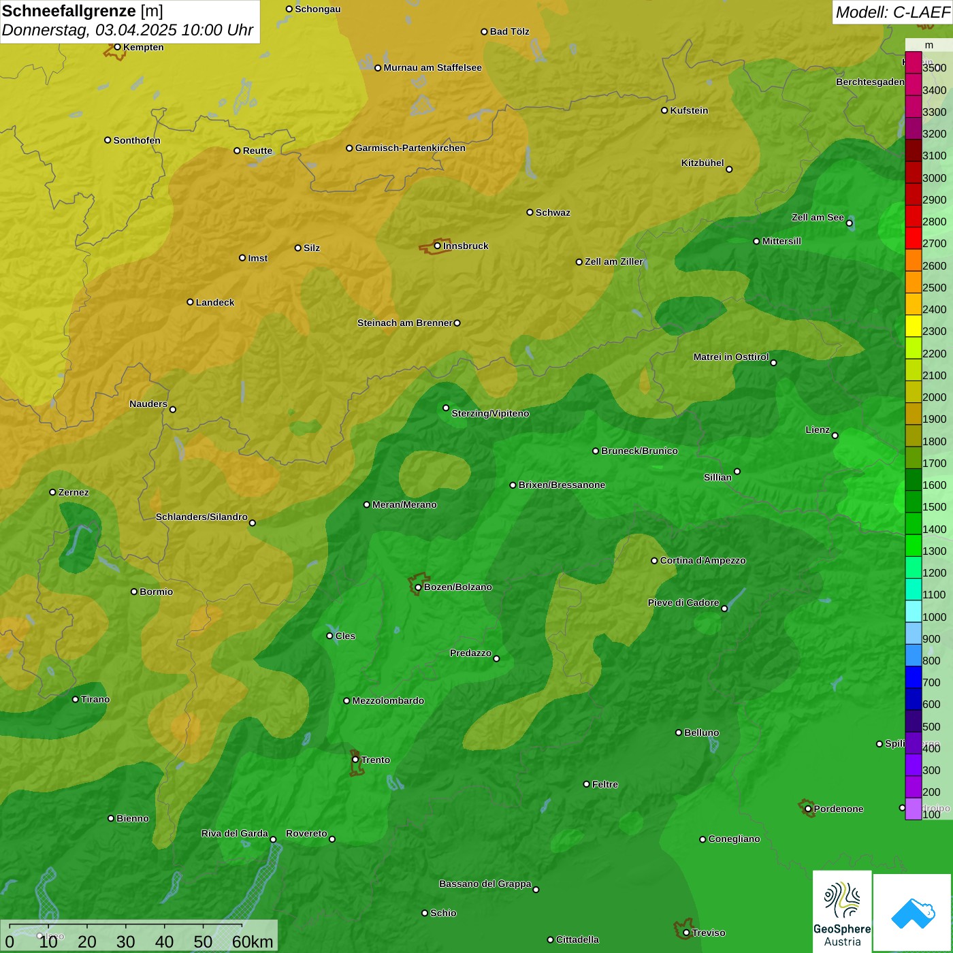Viewport: 953px width, 953px height.
Task: Click the Trento location marker
Action: click(x=355, y=760)
